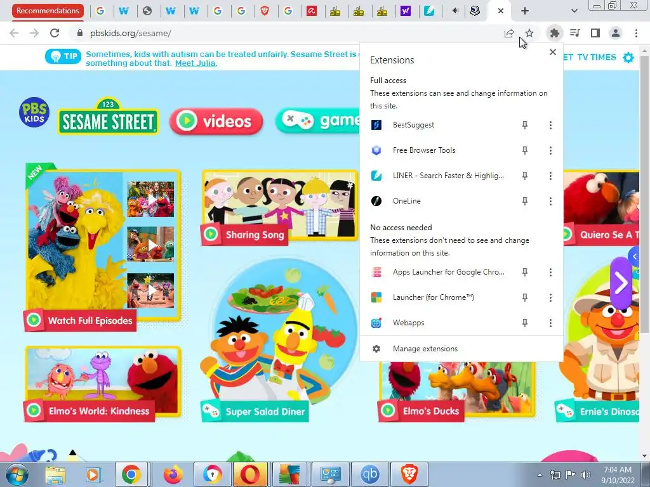Screen dimensions: 650x487
Task: Switch to the Yahoo tab
Action: 406,11
